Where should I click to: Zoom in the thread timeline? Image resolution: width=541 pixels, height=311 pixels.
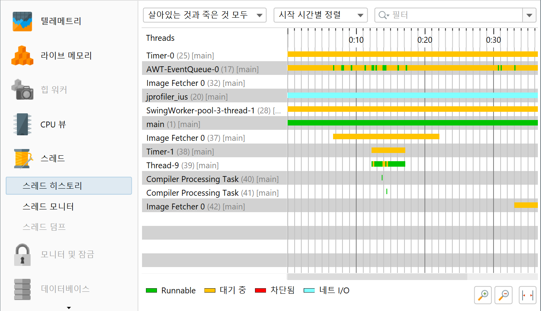pos(484,295)
